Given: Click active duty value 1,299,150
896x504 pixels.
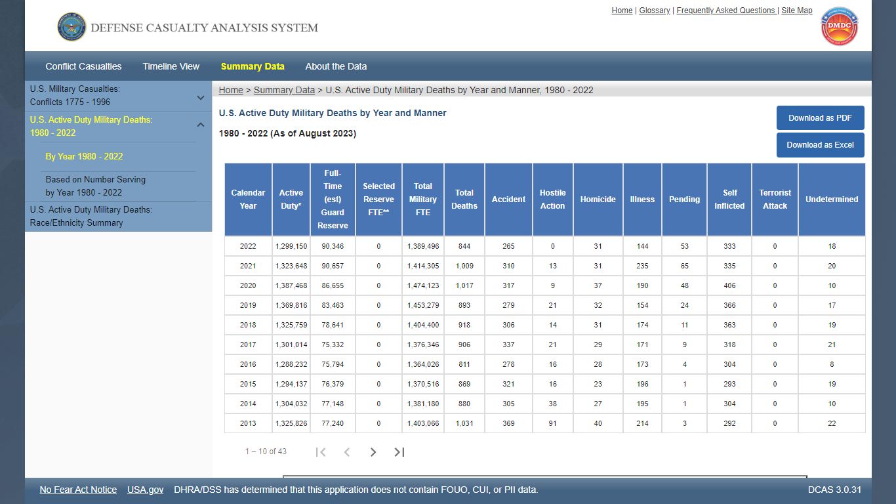Looking at the screenshot, I should [x=291, y=246].
